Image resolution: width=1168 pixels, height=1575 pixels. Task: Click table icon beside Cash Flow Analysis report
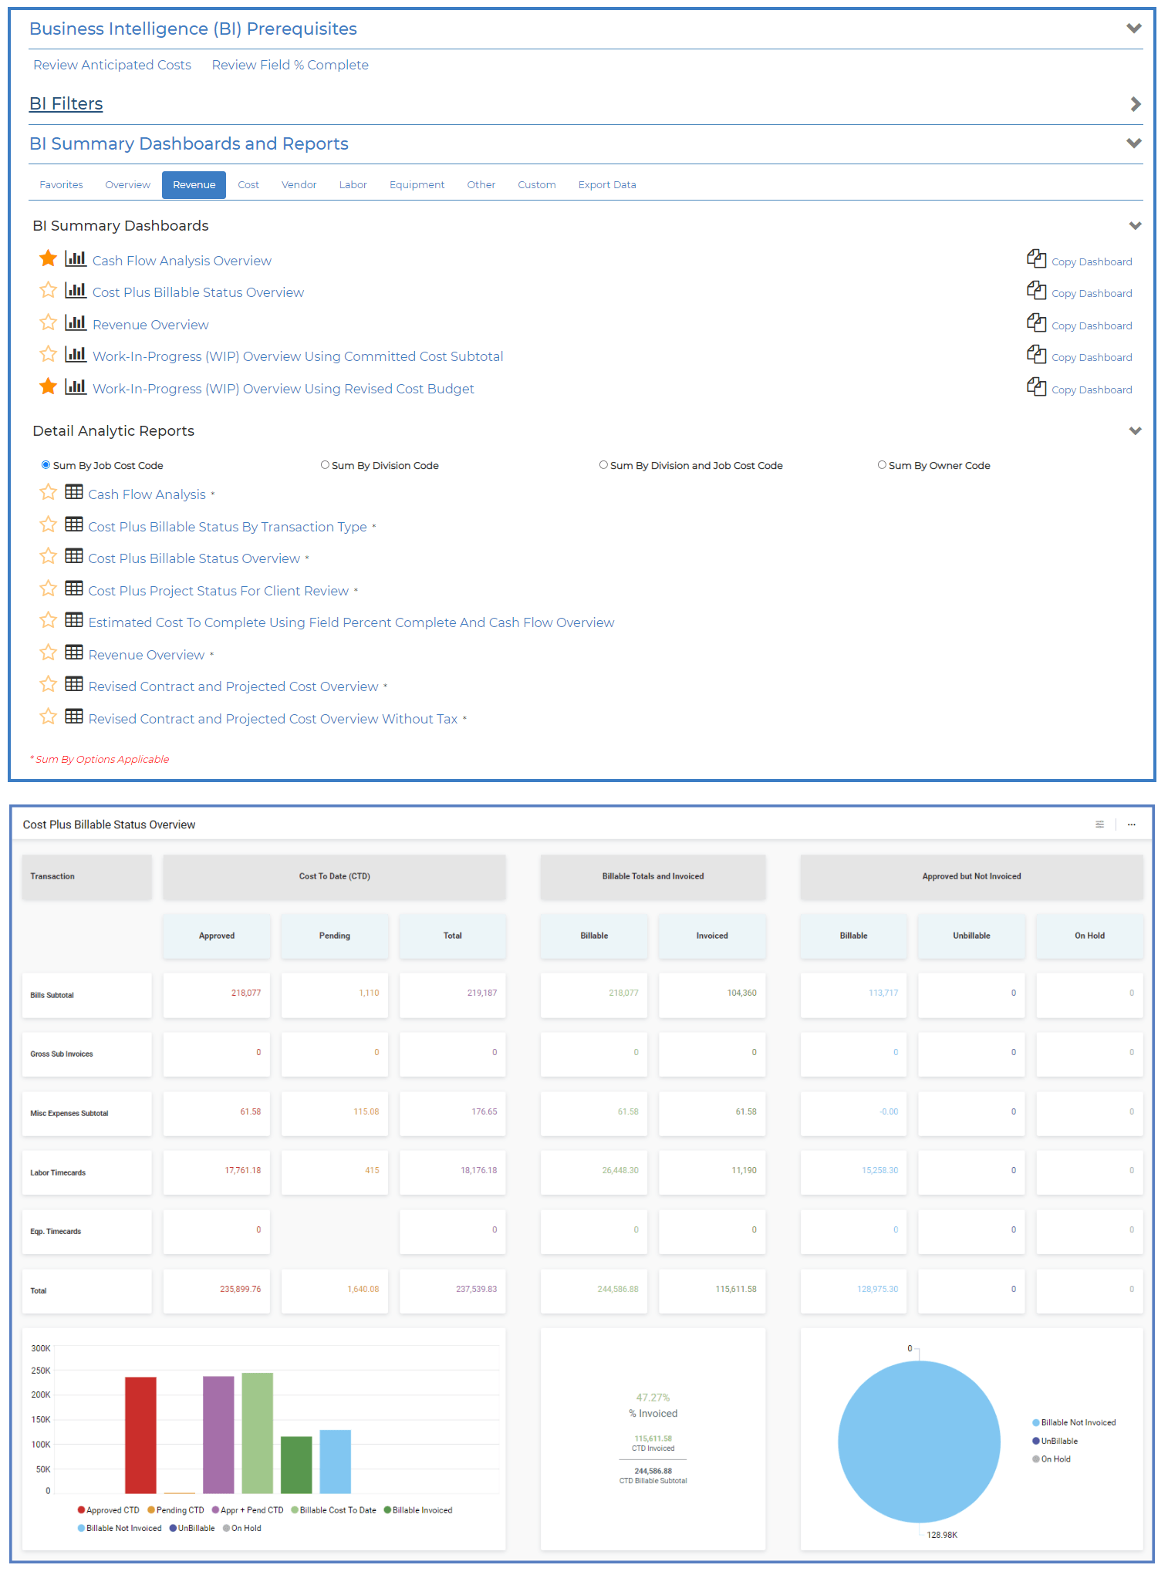point(74,492)
